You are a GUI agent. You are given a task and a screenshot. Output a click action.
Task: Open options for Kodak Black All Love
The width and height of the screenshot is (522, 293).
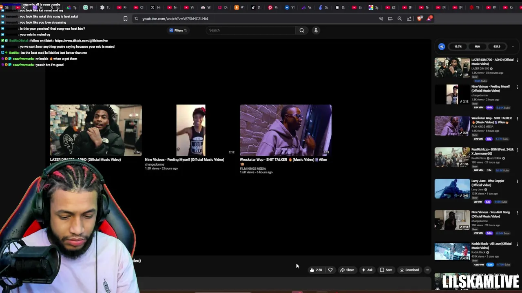517,244
